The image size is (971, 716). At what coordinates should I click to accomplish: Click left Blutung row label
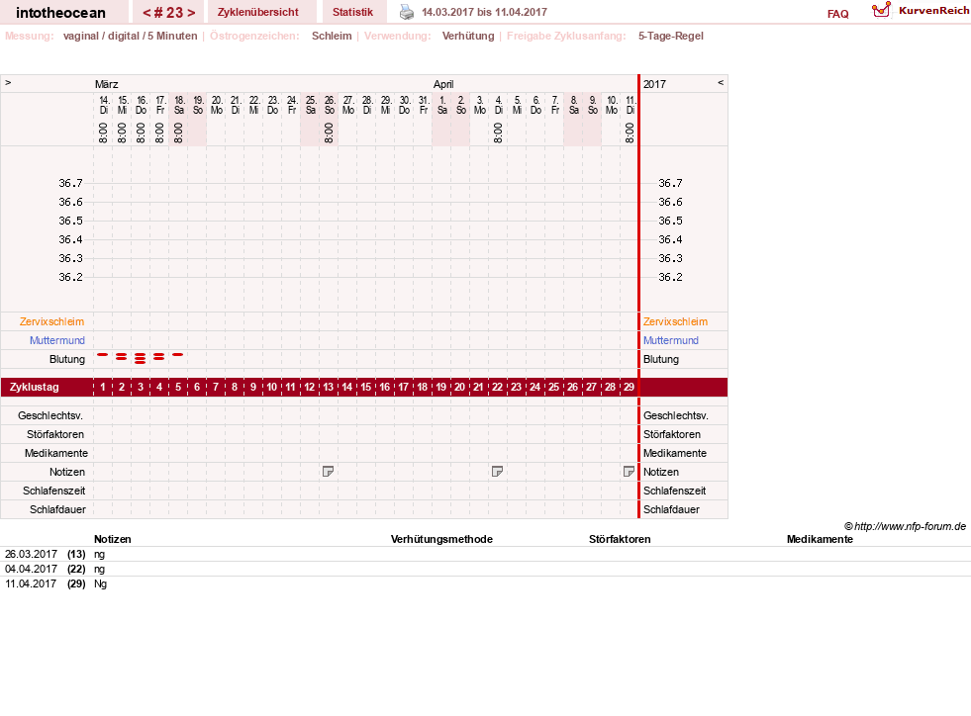(67, 359)
